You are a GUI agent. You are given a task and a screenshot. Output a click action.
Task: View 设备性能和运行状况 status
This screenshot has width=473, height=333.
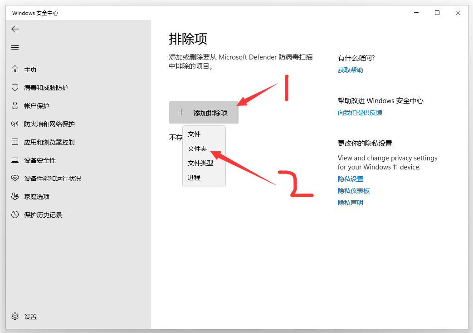(x=48, y=178)
